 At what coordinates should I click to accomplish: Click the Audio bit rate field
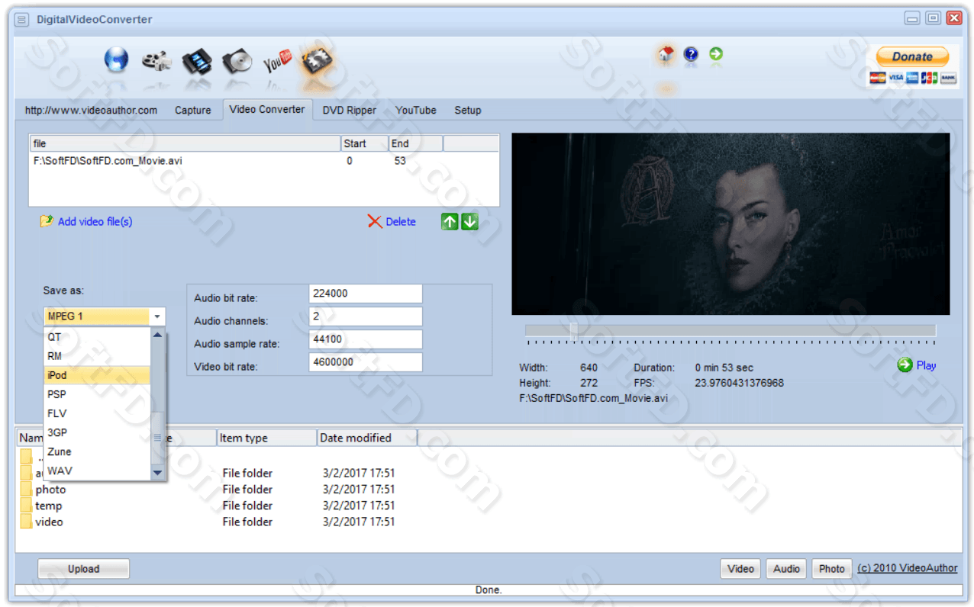(x=366, y=294)
